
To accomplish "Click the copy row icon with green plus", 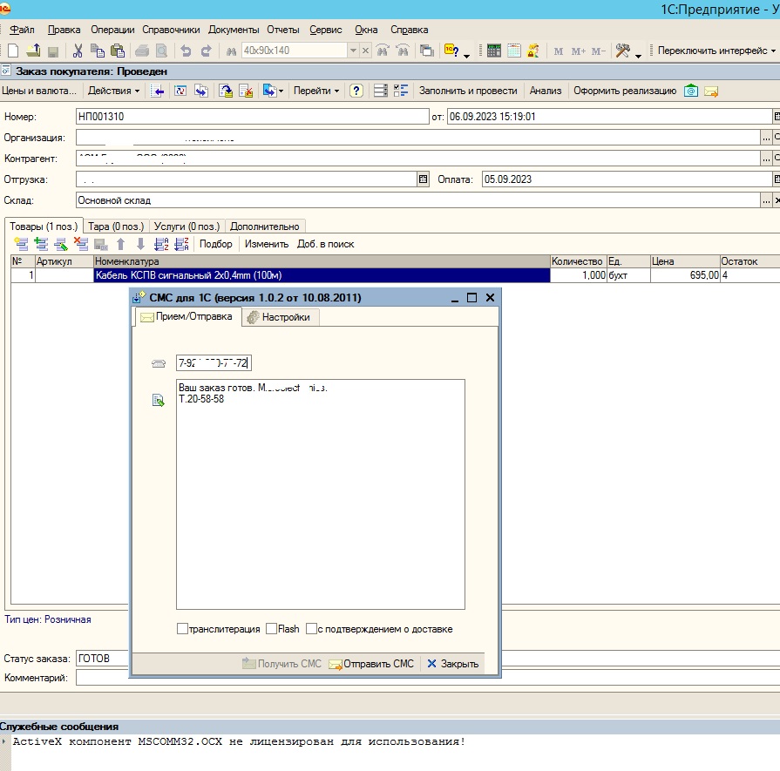I will 41,244.
